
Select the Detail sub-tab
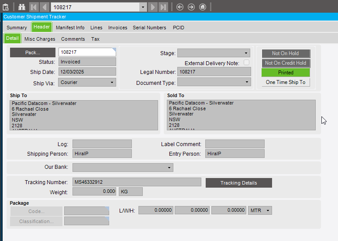point(12,38)
